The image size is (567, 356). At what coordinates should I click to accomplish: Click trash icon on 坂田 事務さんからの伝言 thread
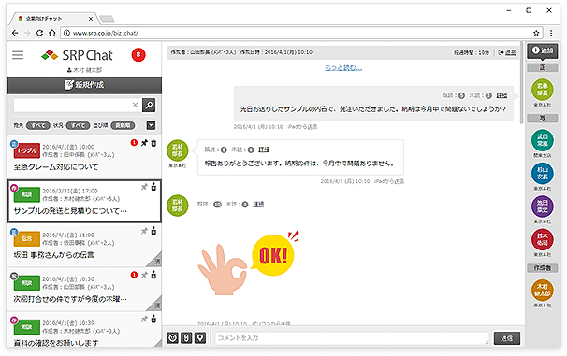[153, 231]
